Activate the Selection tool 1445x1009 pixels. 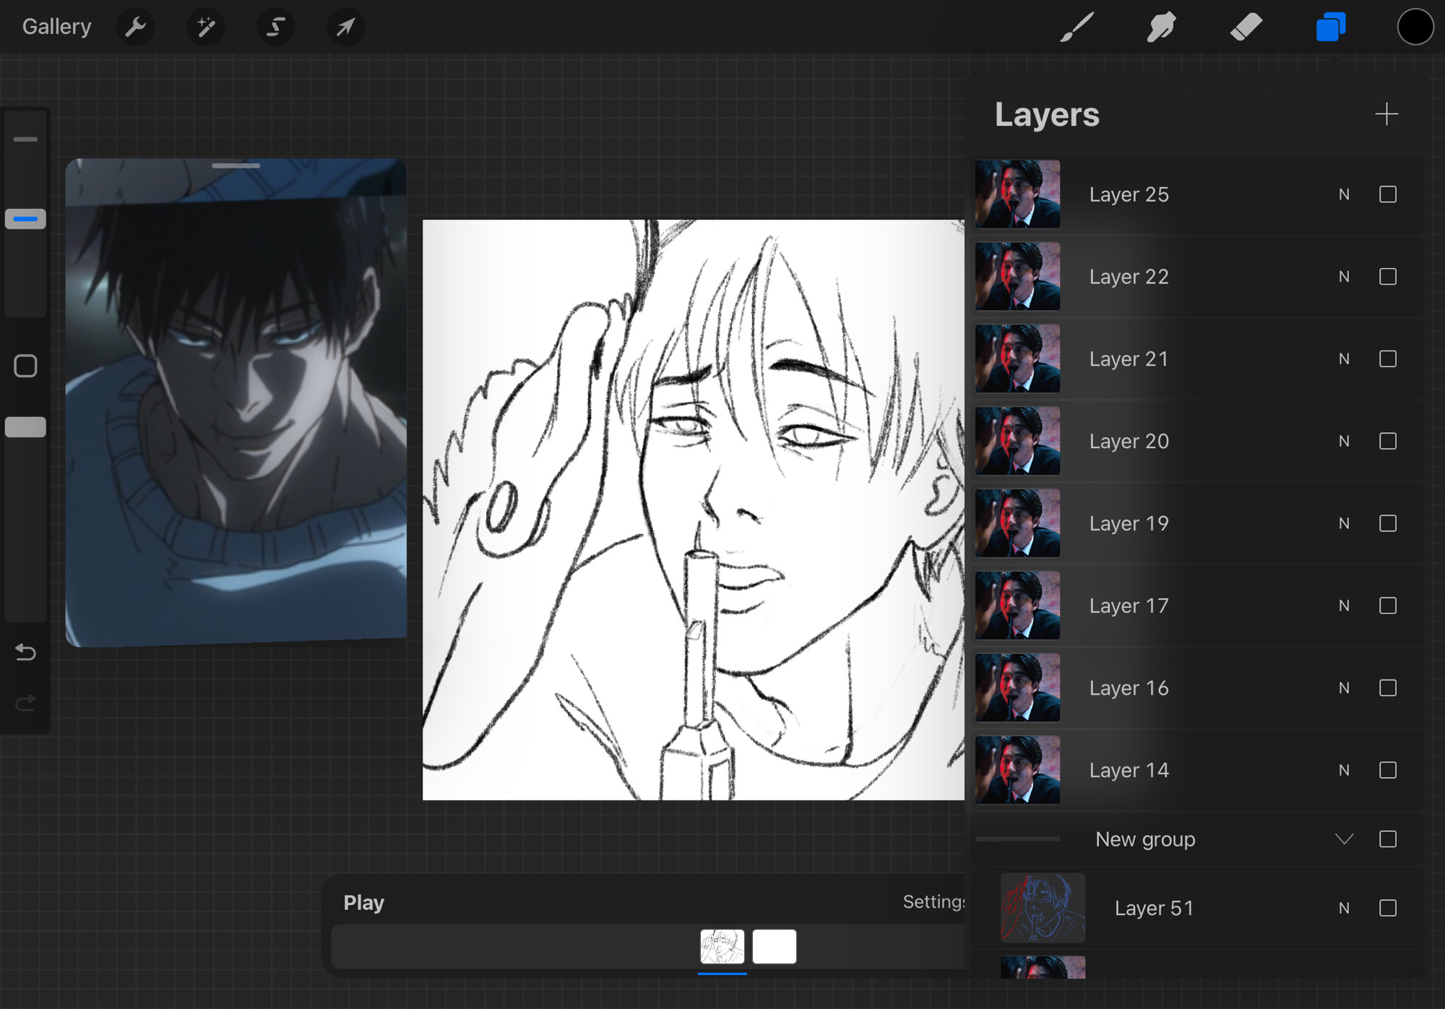click(x=275, y=27)
